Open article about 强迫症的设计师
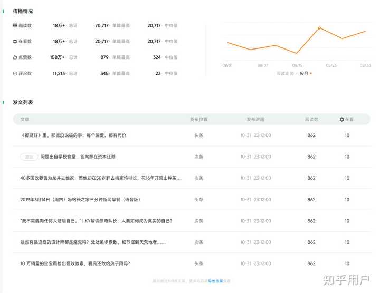This screenshot has width=380, height=293. click(93, 242)
